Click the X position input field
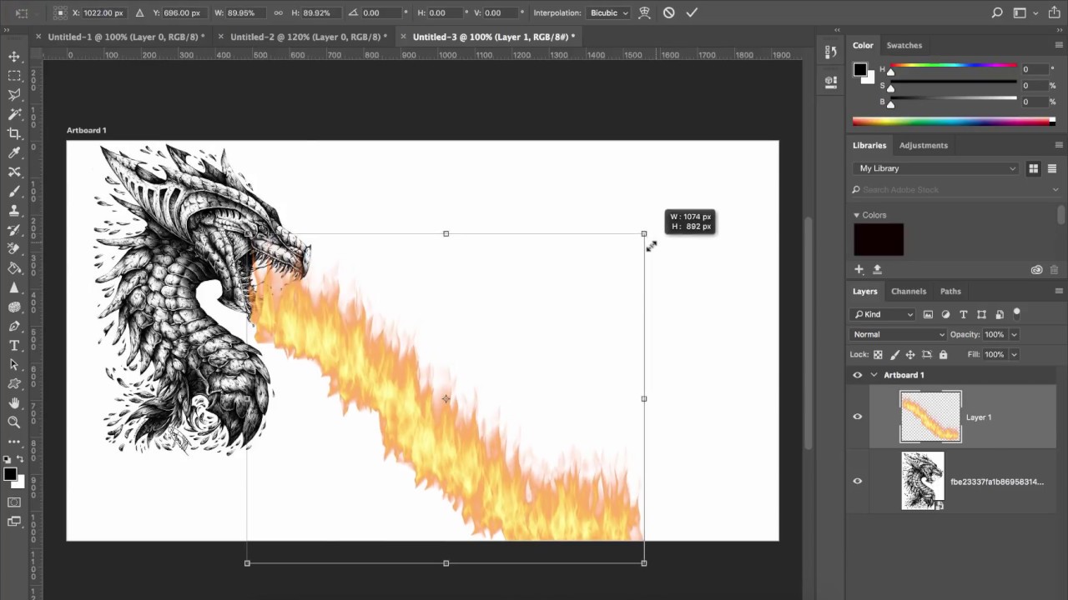This screenshot has height=600, width=1068. (x=103, y=12)
